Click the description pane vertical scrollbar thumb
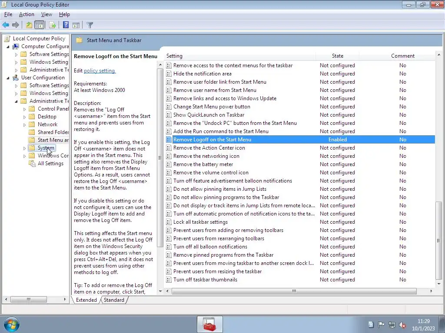 click(160, 158)
